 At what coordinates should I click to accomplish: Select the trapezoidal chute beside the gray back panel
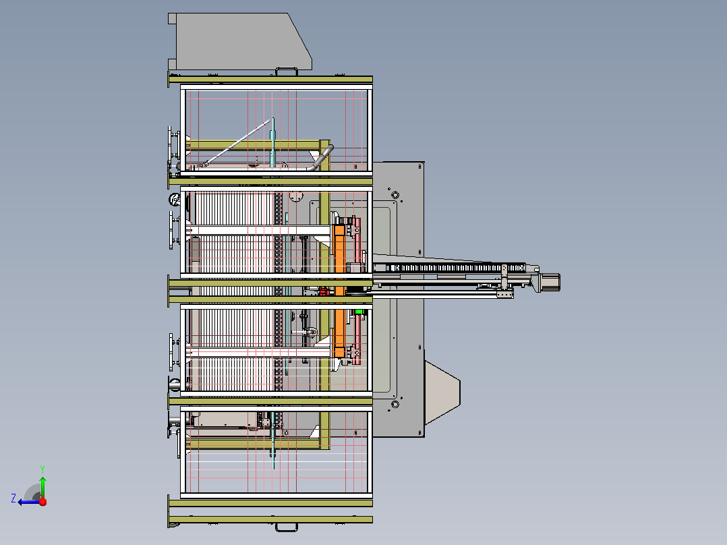tap(443, 393)
